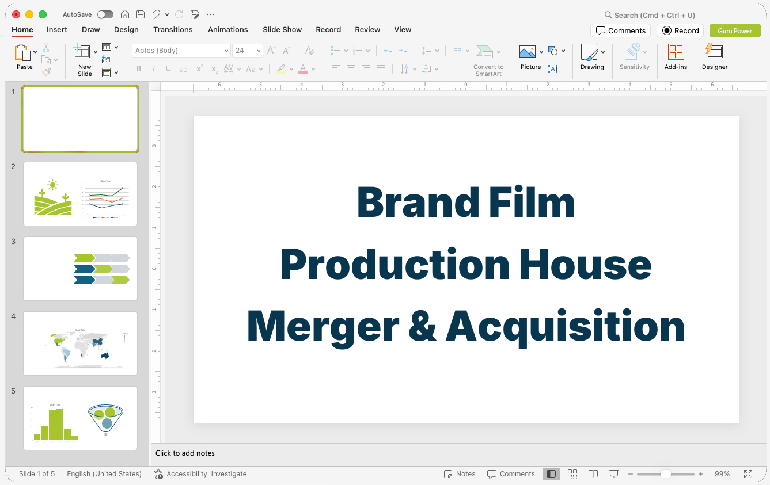The image size is (770, 485).
Task: Click the Format Painter brush icon
Action: click(x=46, y=72)
